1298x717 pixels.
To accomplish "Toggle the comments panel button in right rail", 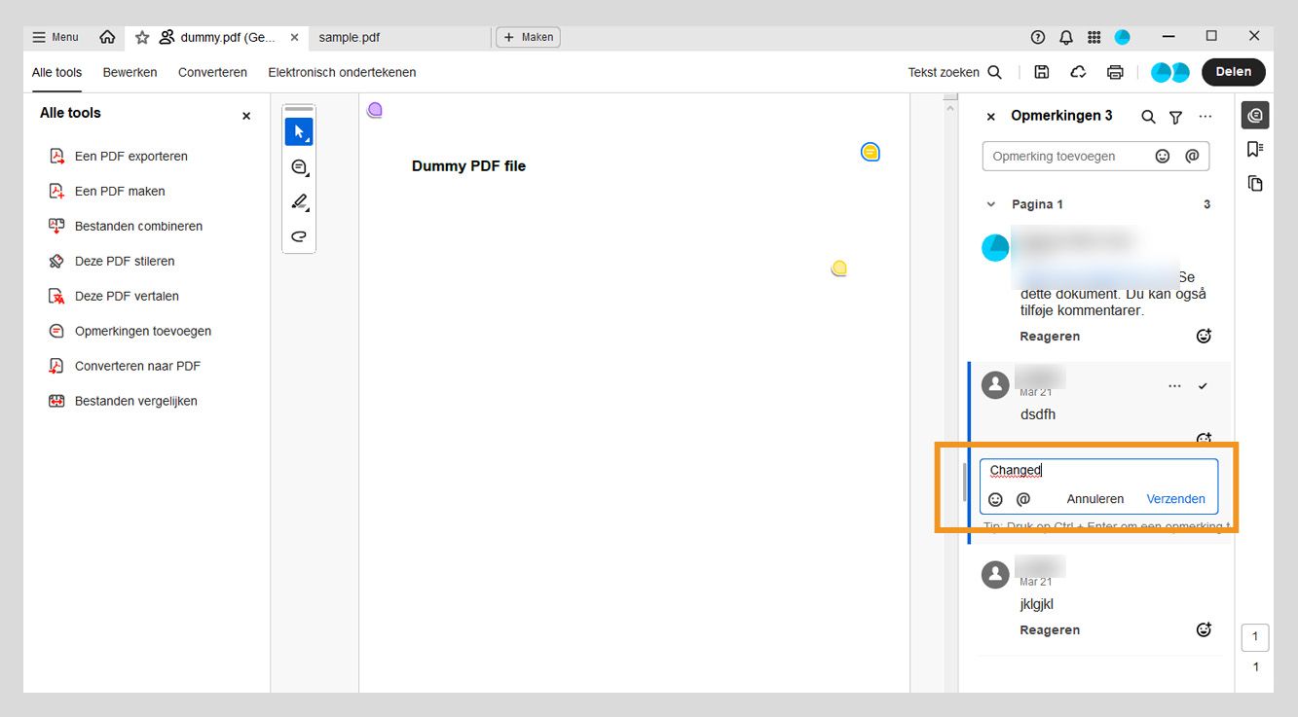I will (1254, 115).
